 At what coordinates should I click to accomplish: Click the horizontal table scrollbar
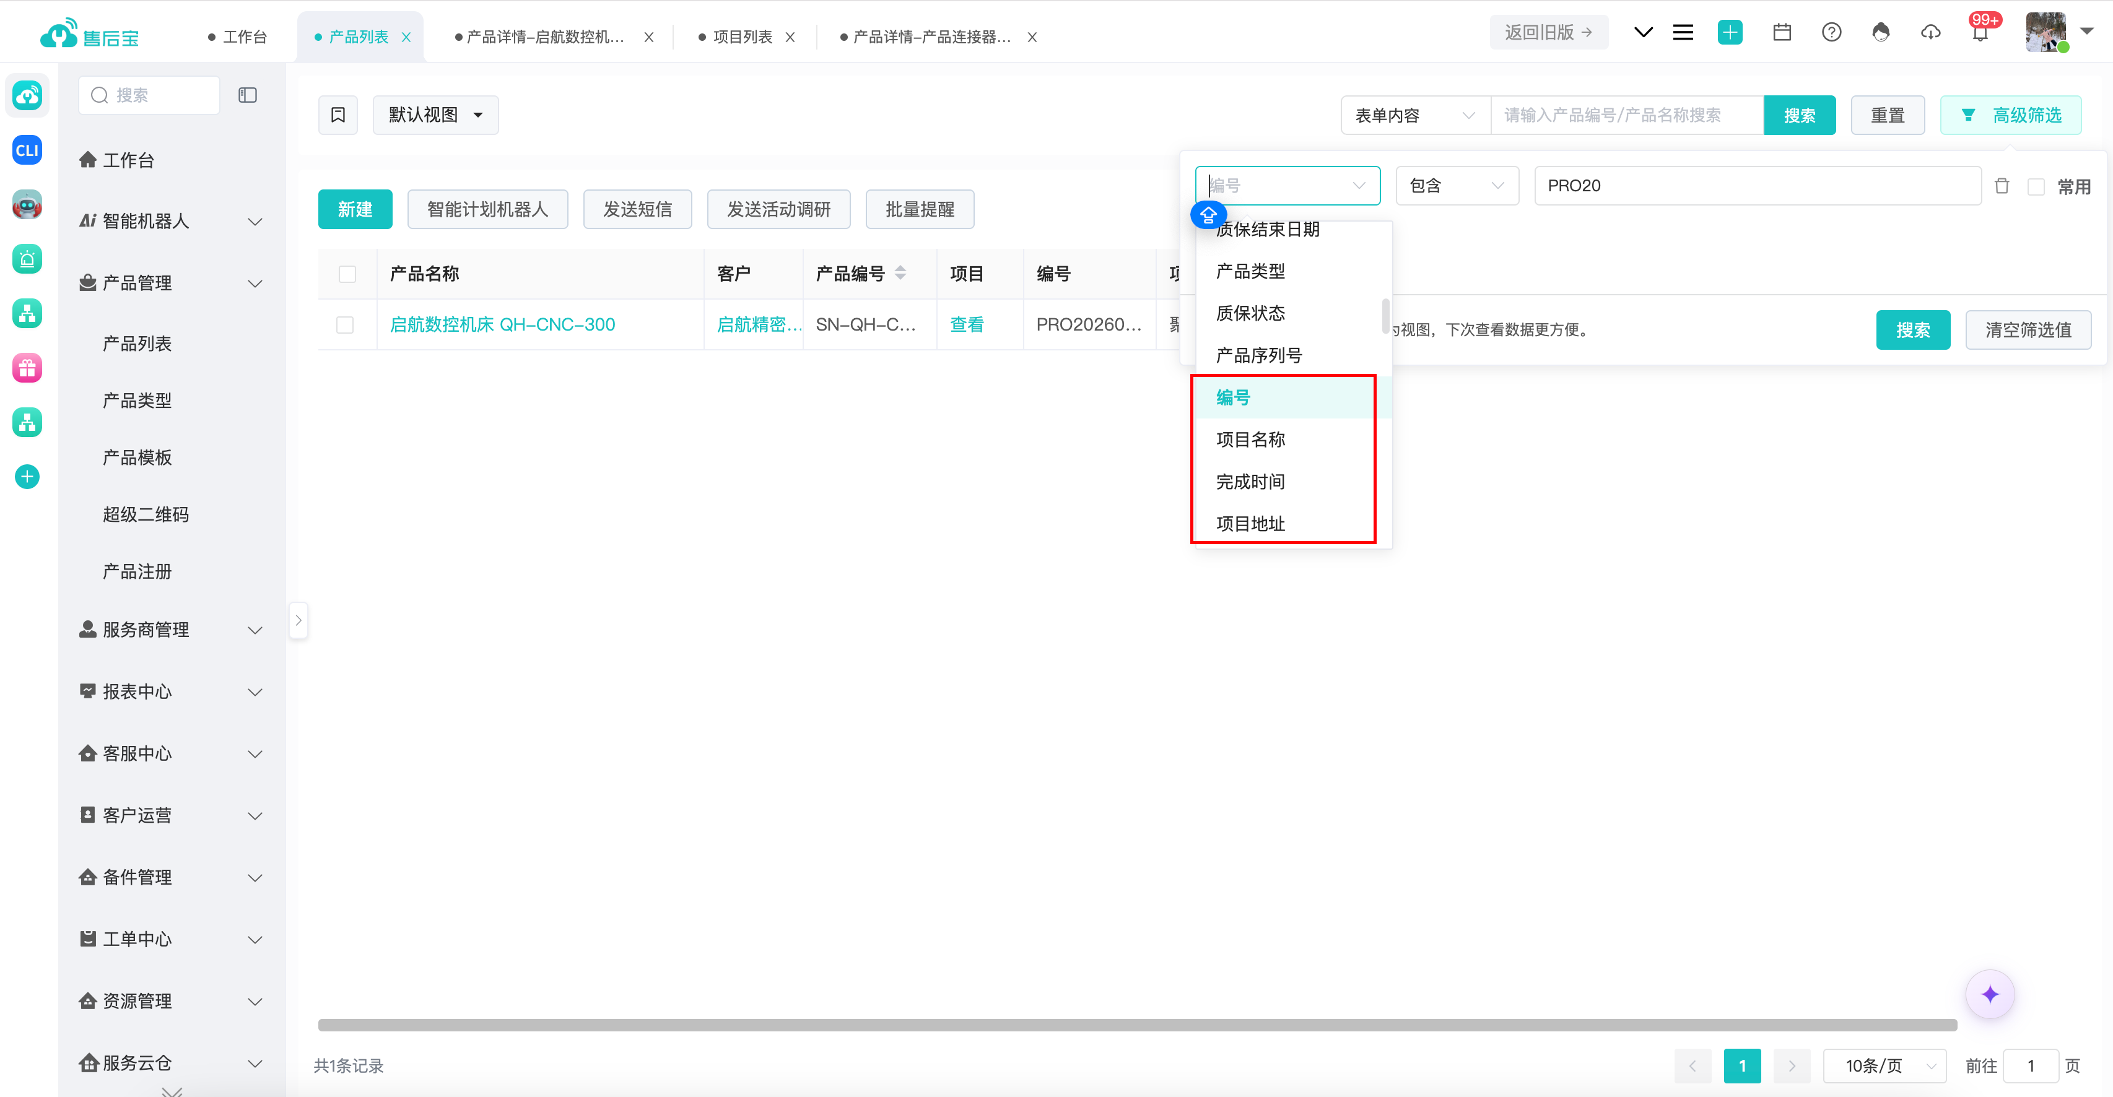(1137, 1025)
